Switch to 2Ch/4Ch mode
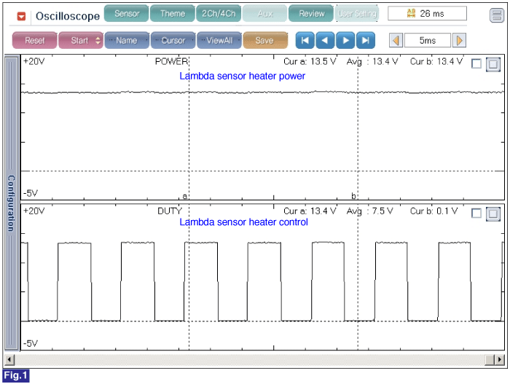Image resolution: width=510 pixels, height=384 pixels. click(x=219, y=13)
